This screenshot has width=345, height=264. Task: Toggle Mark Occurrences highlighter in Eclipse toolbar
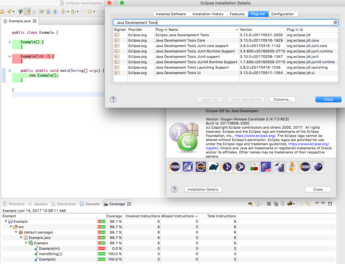pyautogui.click(x=28, y=11)
